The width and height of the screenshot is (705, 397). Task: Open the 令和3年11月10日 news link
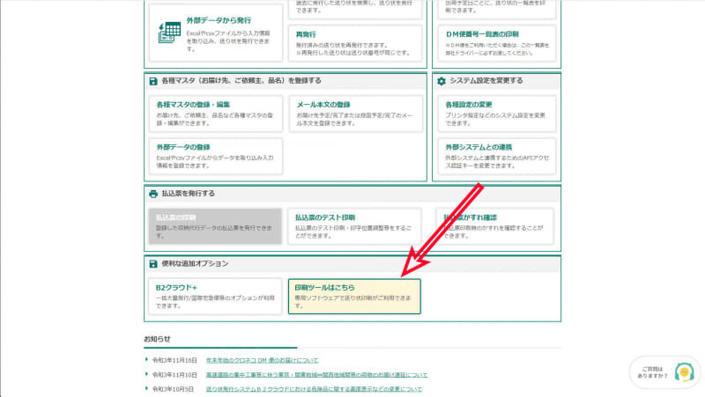pyautogui.click(x=316, y=374)
